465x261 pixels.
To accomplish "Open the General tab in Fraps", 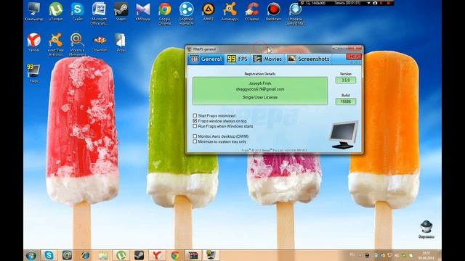I will 206,59.
